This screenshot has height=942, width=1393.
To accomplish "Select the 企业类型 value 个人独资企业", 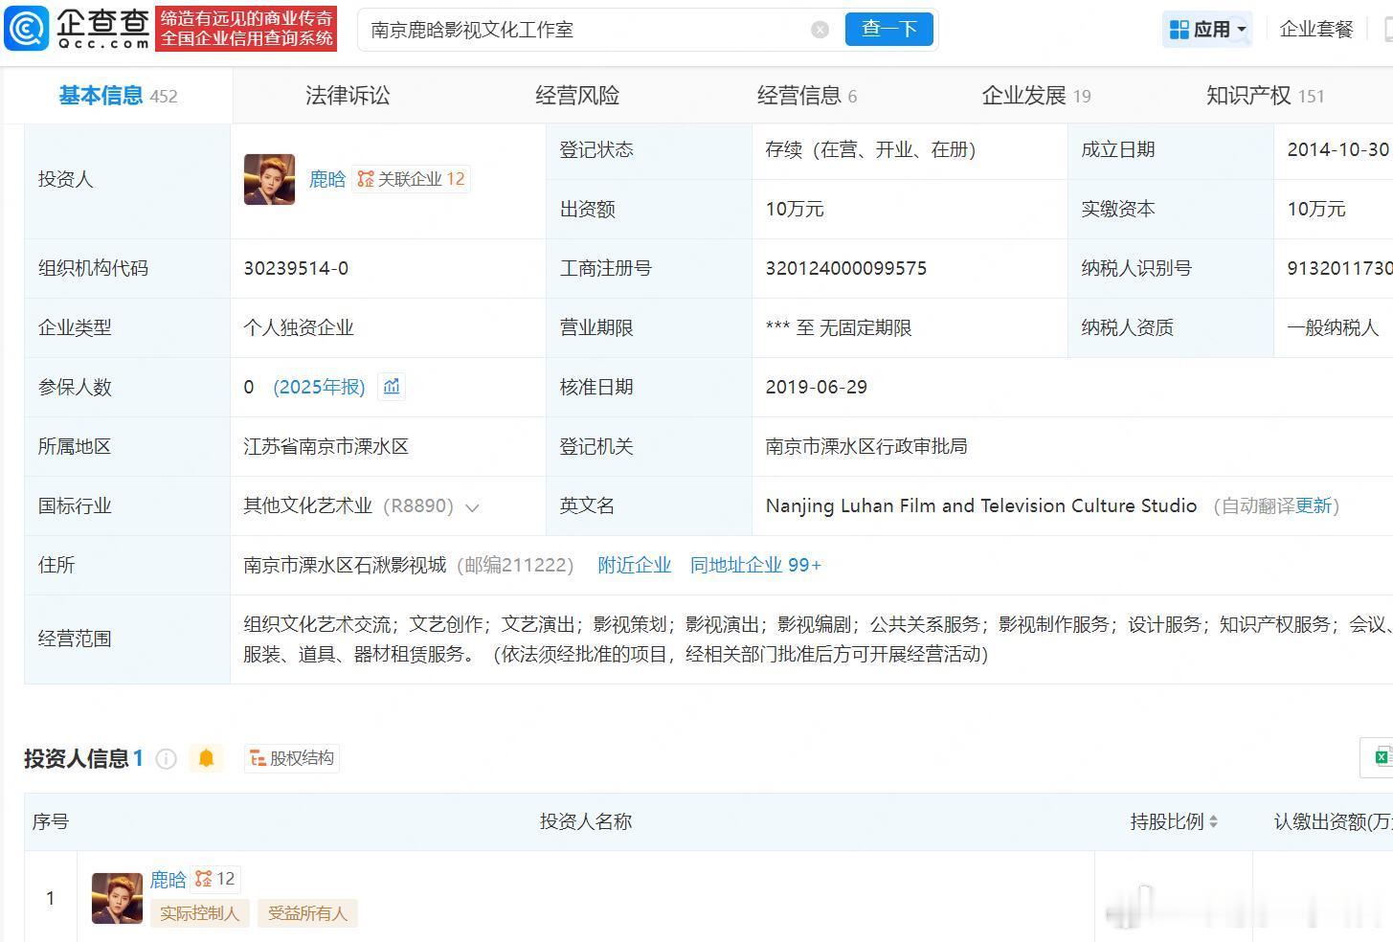I will (299, 327).
